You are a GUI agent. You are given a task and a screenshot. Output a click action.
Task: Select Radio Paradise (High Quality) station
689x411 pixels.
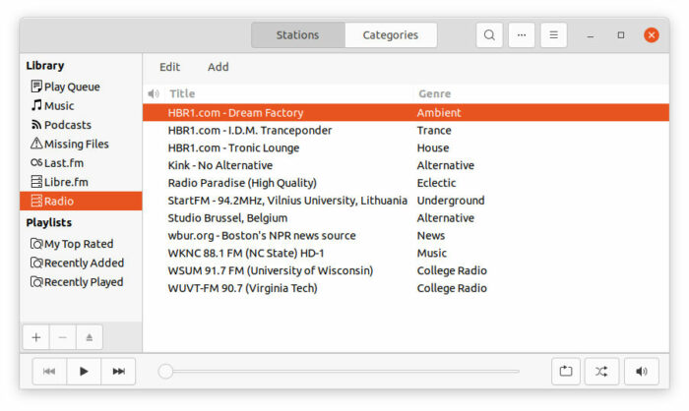406,183
